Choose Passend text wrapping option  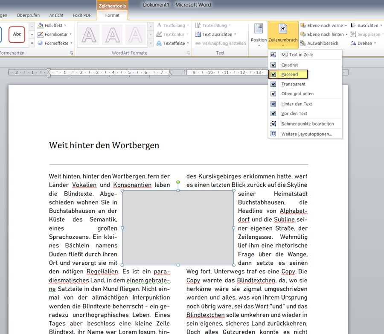click(289, 74)
